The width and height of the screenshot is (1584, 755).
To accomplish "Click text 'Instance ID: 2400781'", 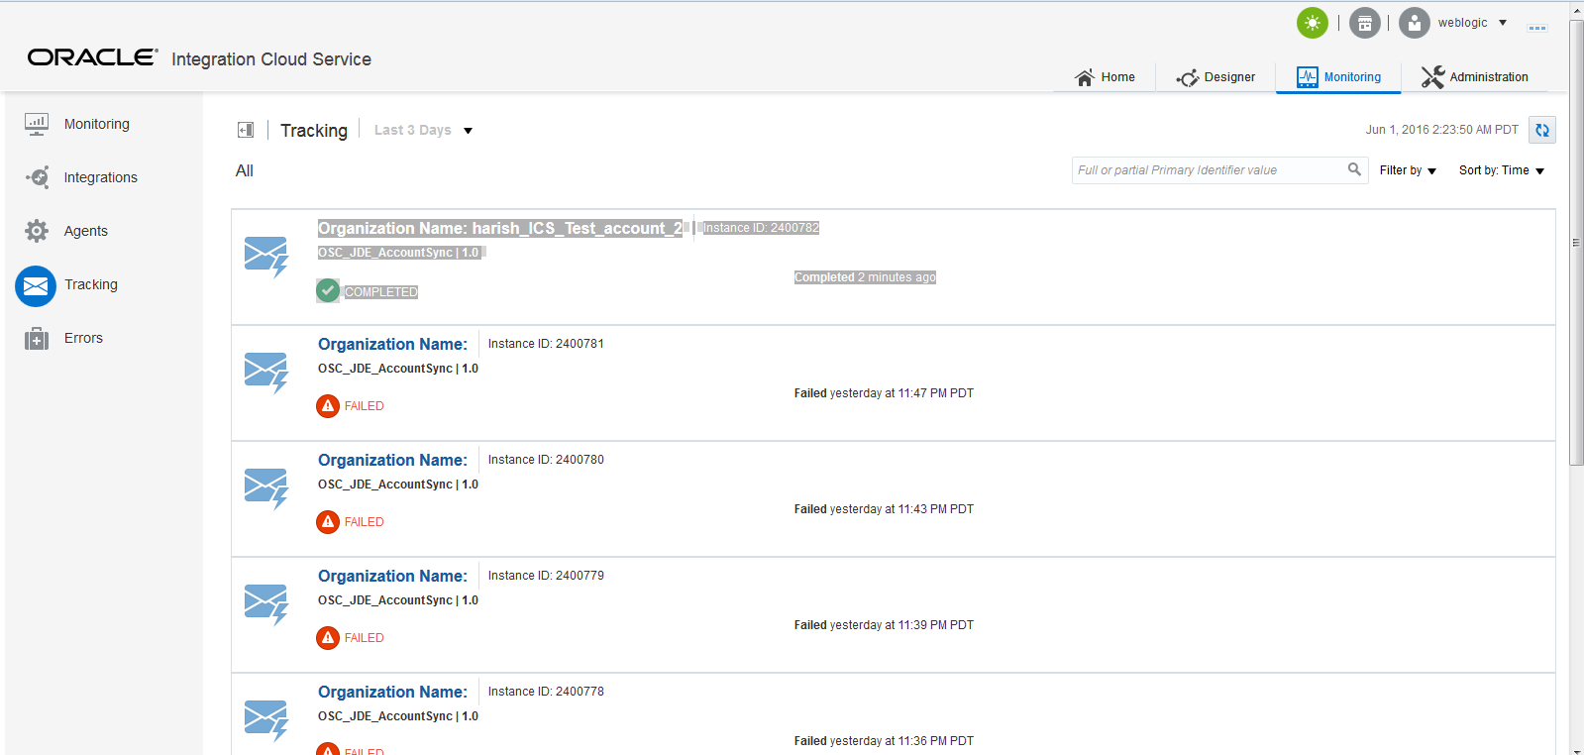I will pyautogui.click(x=546, y=344).
